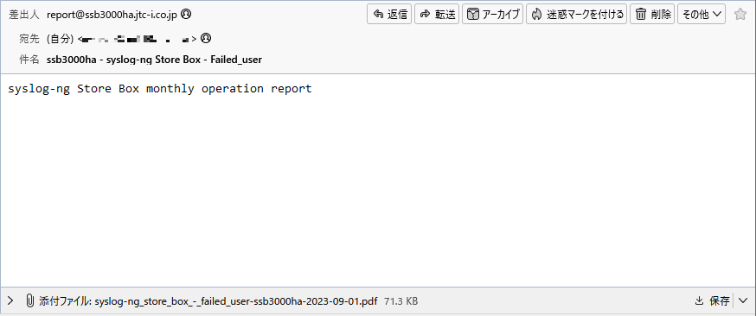The height and width of the screenshot is (316, 756).
Task: Expand the attachment pane with the chevron
Action: 10,301
